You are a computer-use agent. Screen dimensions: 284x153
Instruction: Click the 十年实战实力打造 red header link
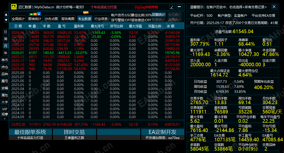point(104,7)
